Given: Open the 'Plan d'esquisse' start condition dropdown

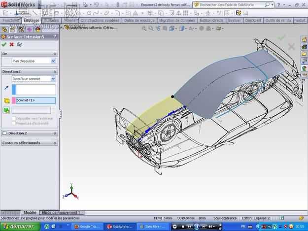Looking at the screenshot, I should (53, 61).
